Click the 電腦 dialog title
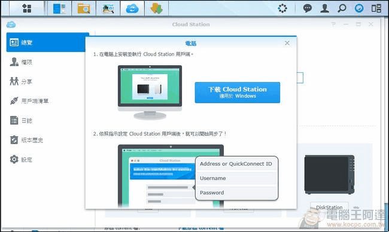Image resolution: width=389 pixels, height=232 pixels. pos(191,44)
